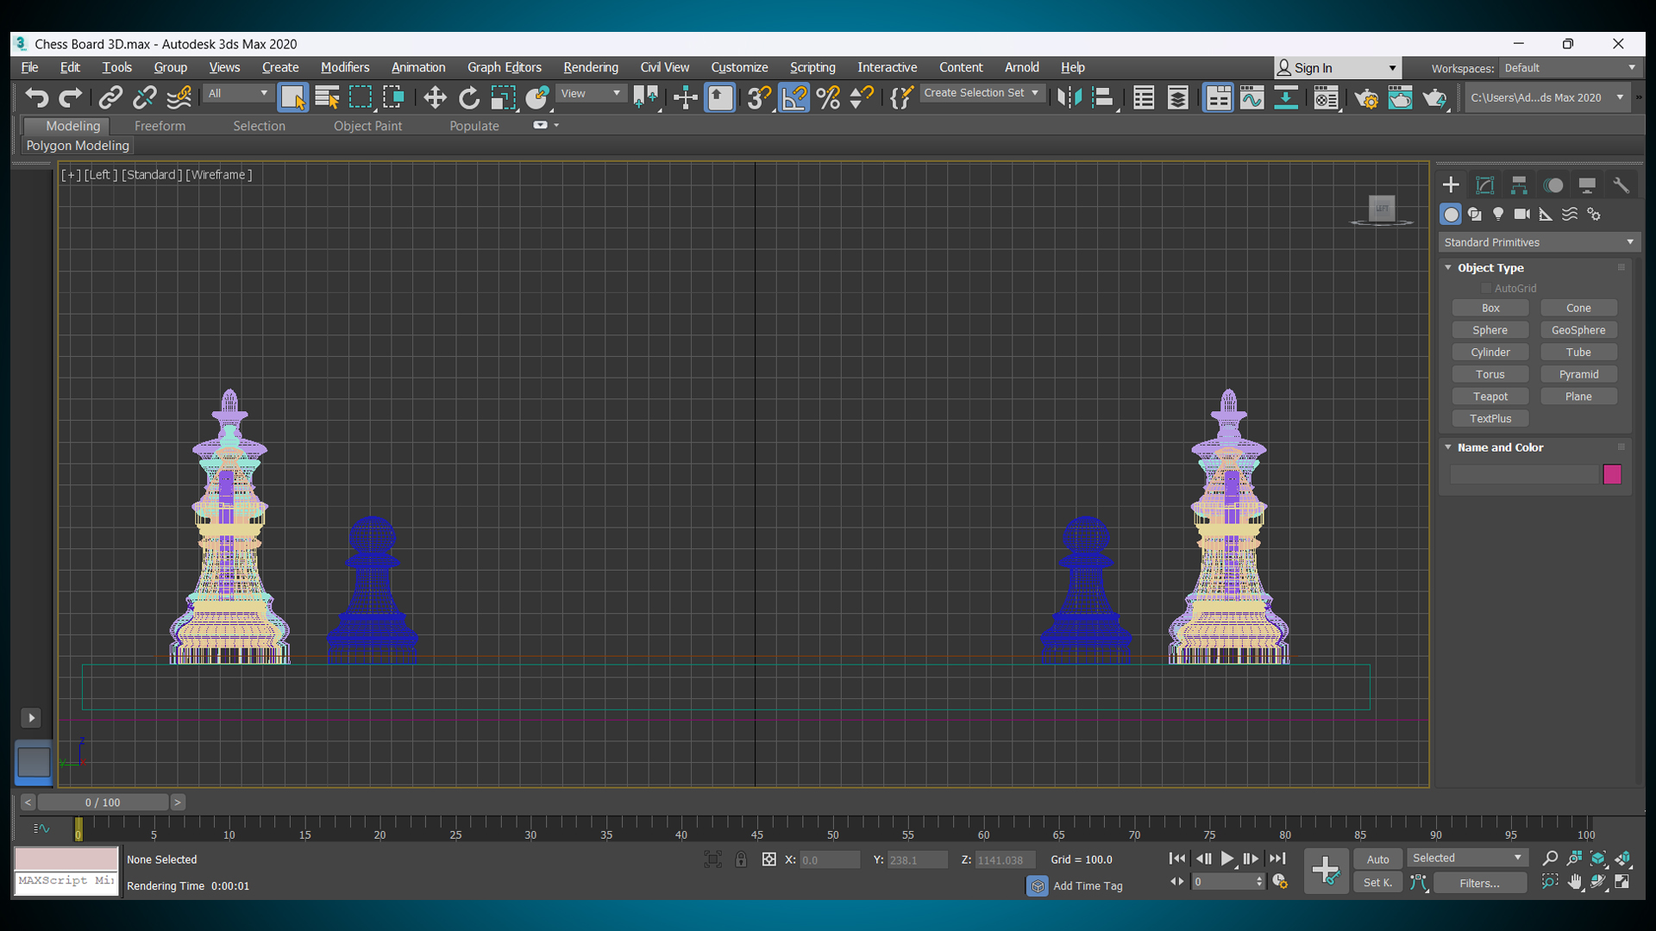Screen dimensions: 1656x931
Task: Toggle the Angle Snap button
Action: point(793,97)
